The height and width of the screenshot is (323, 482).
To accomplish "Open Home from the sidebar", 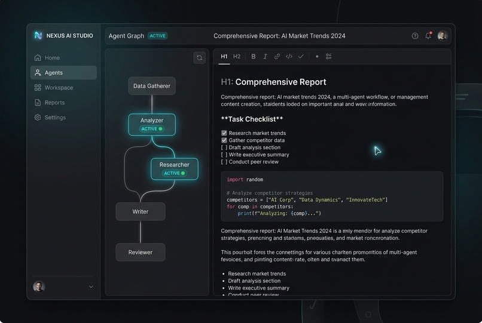I will point(63,58).
